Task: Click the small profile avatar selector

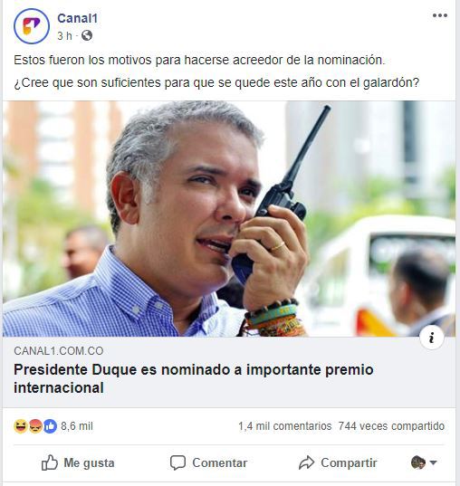Action: [417, 462]
